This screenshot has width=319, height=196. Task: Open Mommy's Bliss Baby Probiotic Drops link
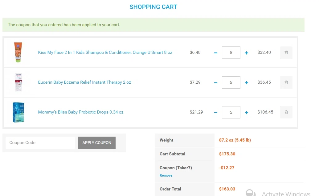[x=80, y=112]
